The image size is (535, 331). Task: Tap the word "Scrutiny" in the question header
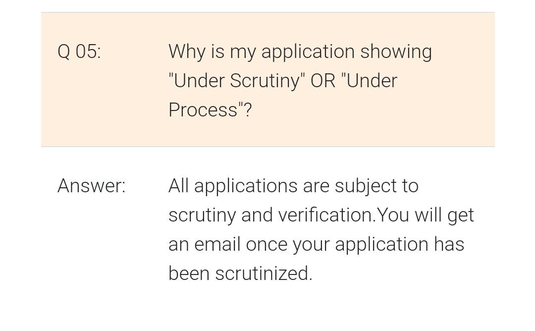click(x=265, y=81)
